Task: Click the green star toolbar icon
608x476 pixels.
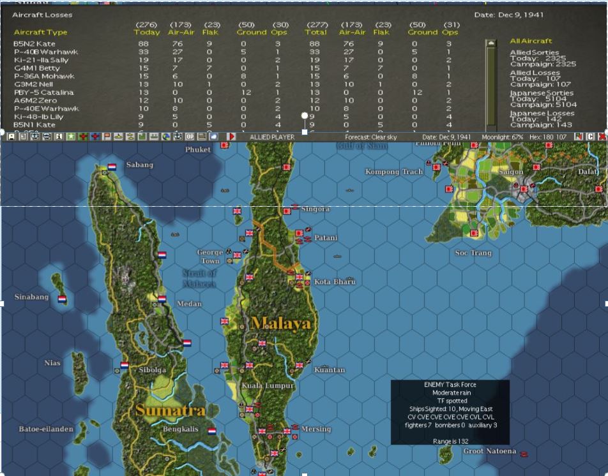Action: tap(71, 137)
